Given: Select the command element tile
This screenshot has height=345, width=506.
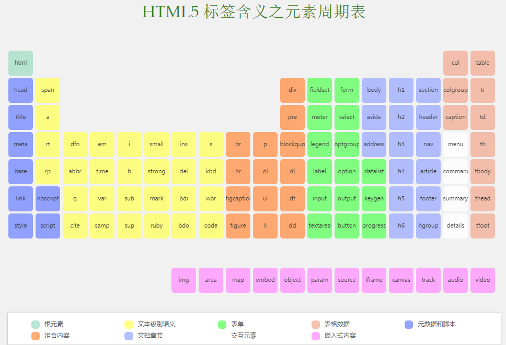Looking at the screenshot, I should (455, 171).
